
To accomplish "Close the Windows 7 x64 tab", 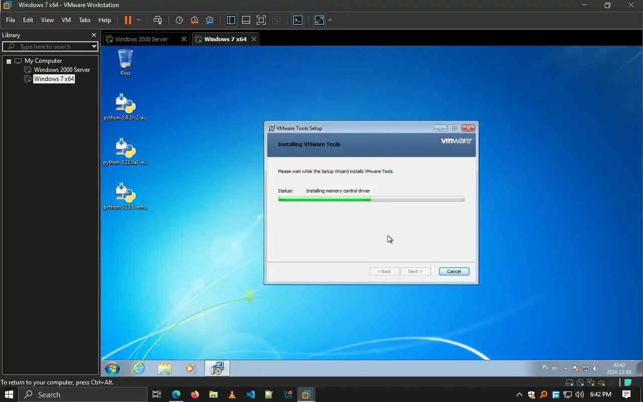I will [254, 39].
